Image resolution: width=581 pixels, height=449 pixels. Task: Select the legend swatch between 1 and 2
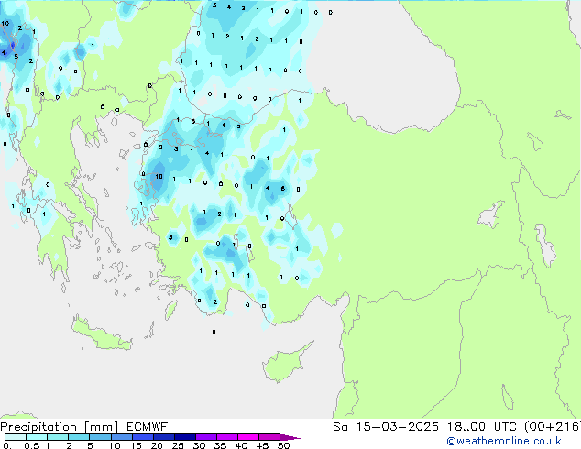point(58,437)
